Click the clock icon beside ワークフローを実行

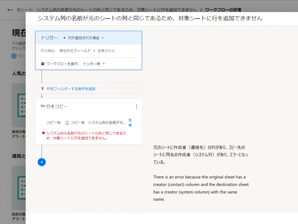[43, 64]
